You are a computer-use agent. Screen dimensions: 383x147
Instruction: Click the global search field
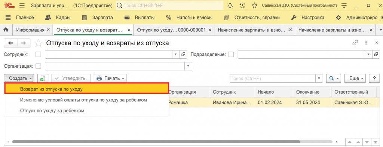pos(170,5)
